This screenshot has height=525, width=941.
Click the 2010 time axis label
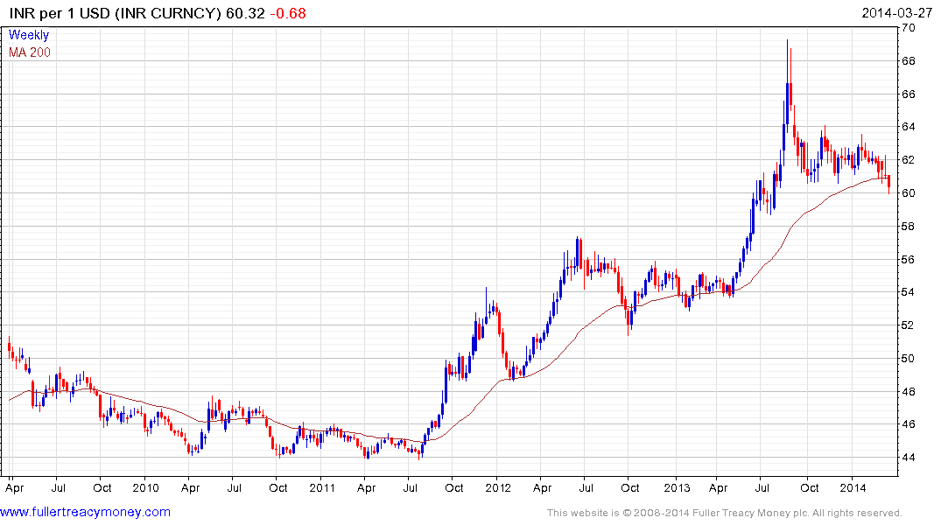click(146, 487)
